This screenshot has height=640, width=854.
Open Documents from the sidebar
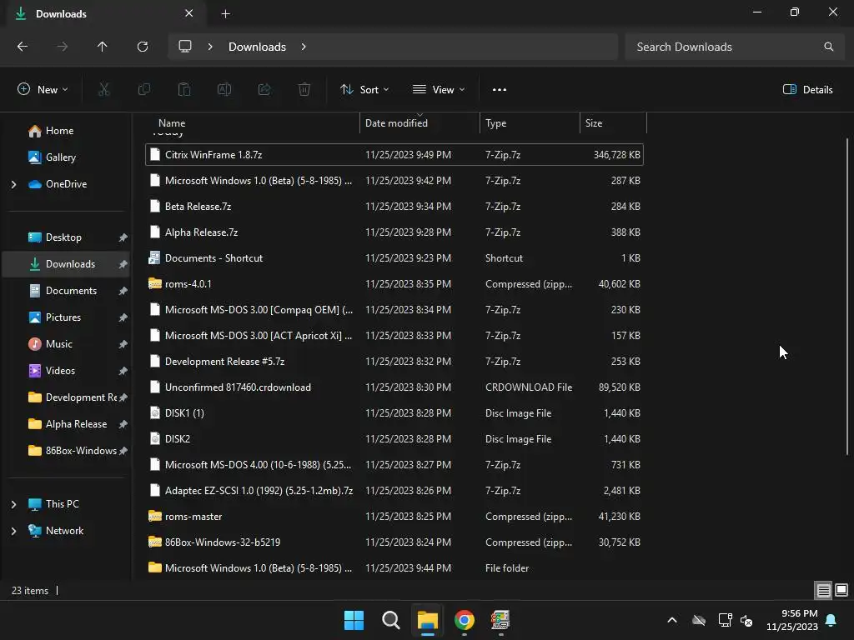click(x=67, y=291)
